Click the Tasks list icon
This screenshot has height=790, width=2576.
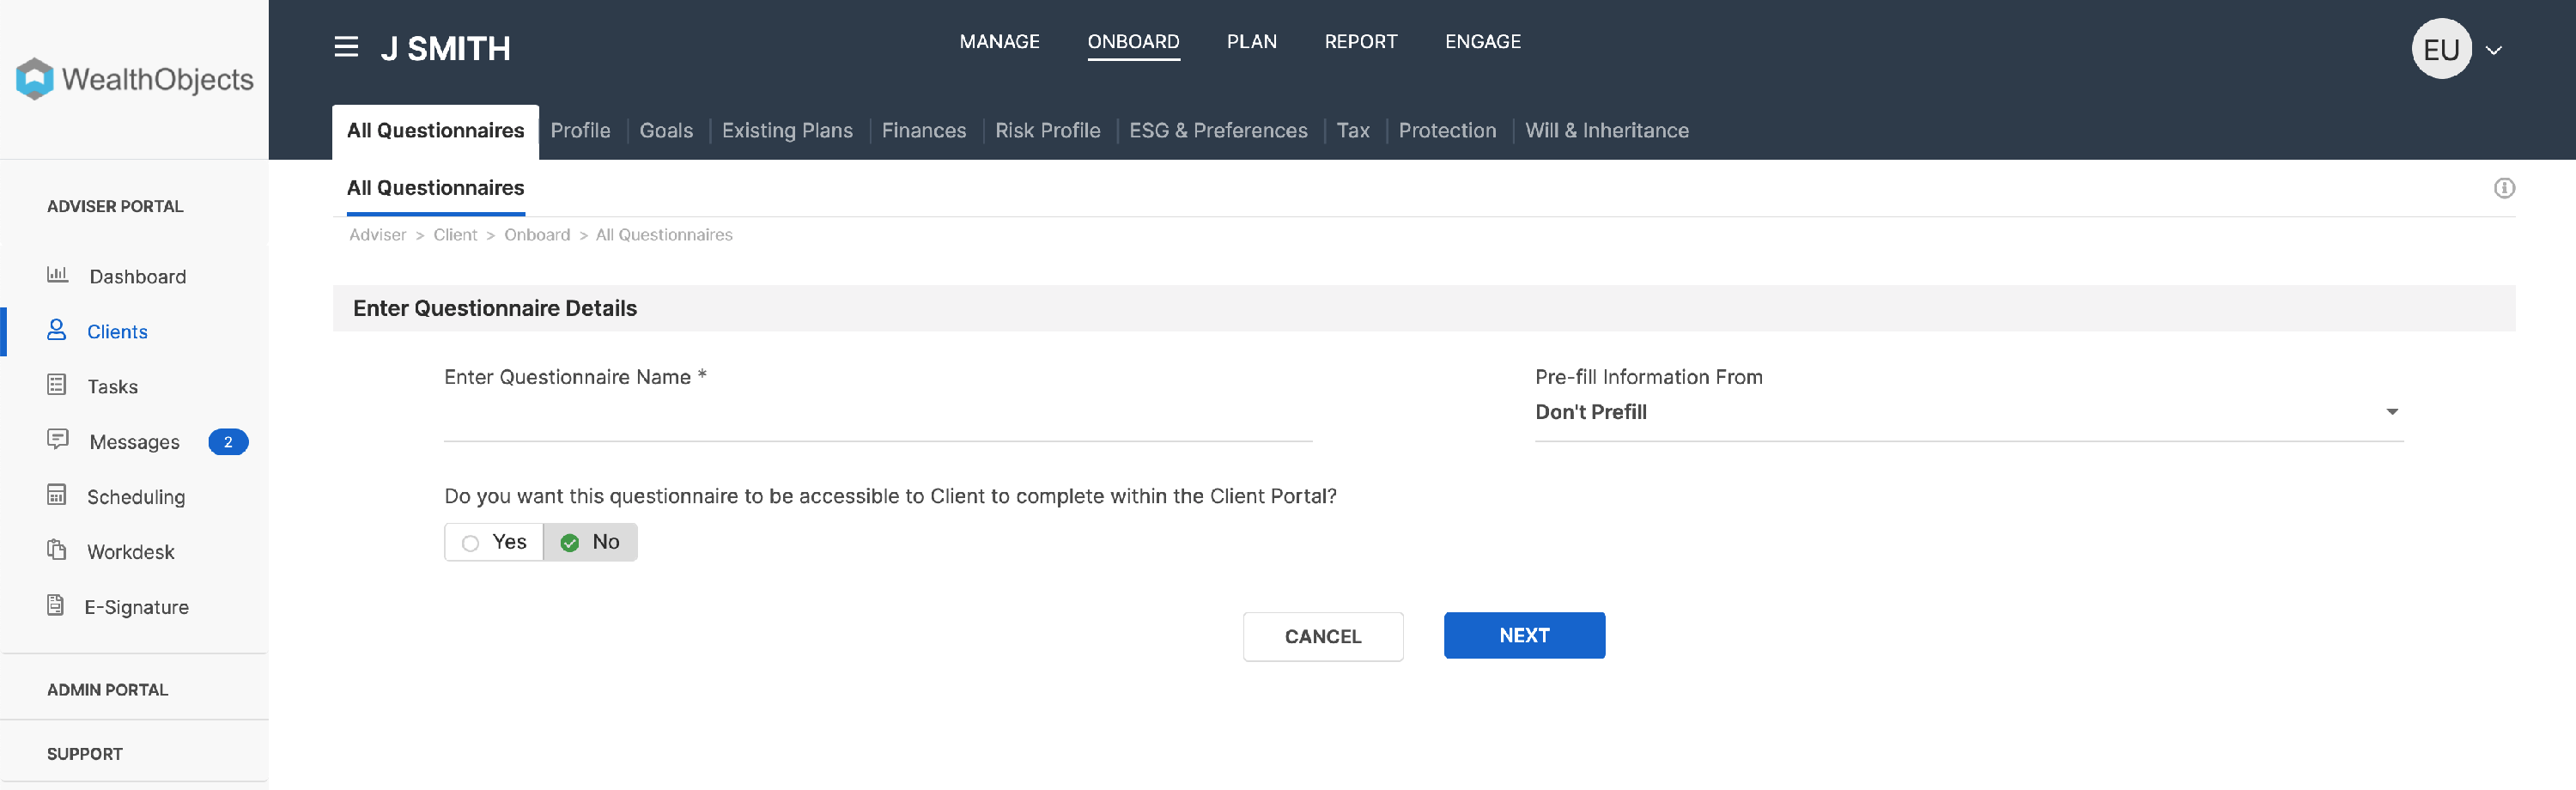57,384
